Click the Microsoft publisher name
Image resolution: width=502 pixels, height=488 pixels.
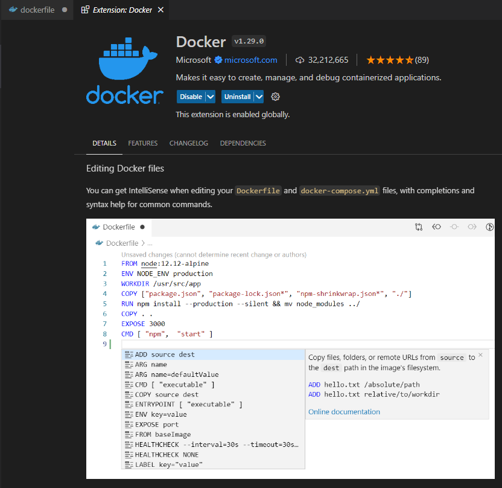point(193,60)
